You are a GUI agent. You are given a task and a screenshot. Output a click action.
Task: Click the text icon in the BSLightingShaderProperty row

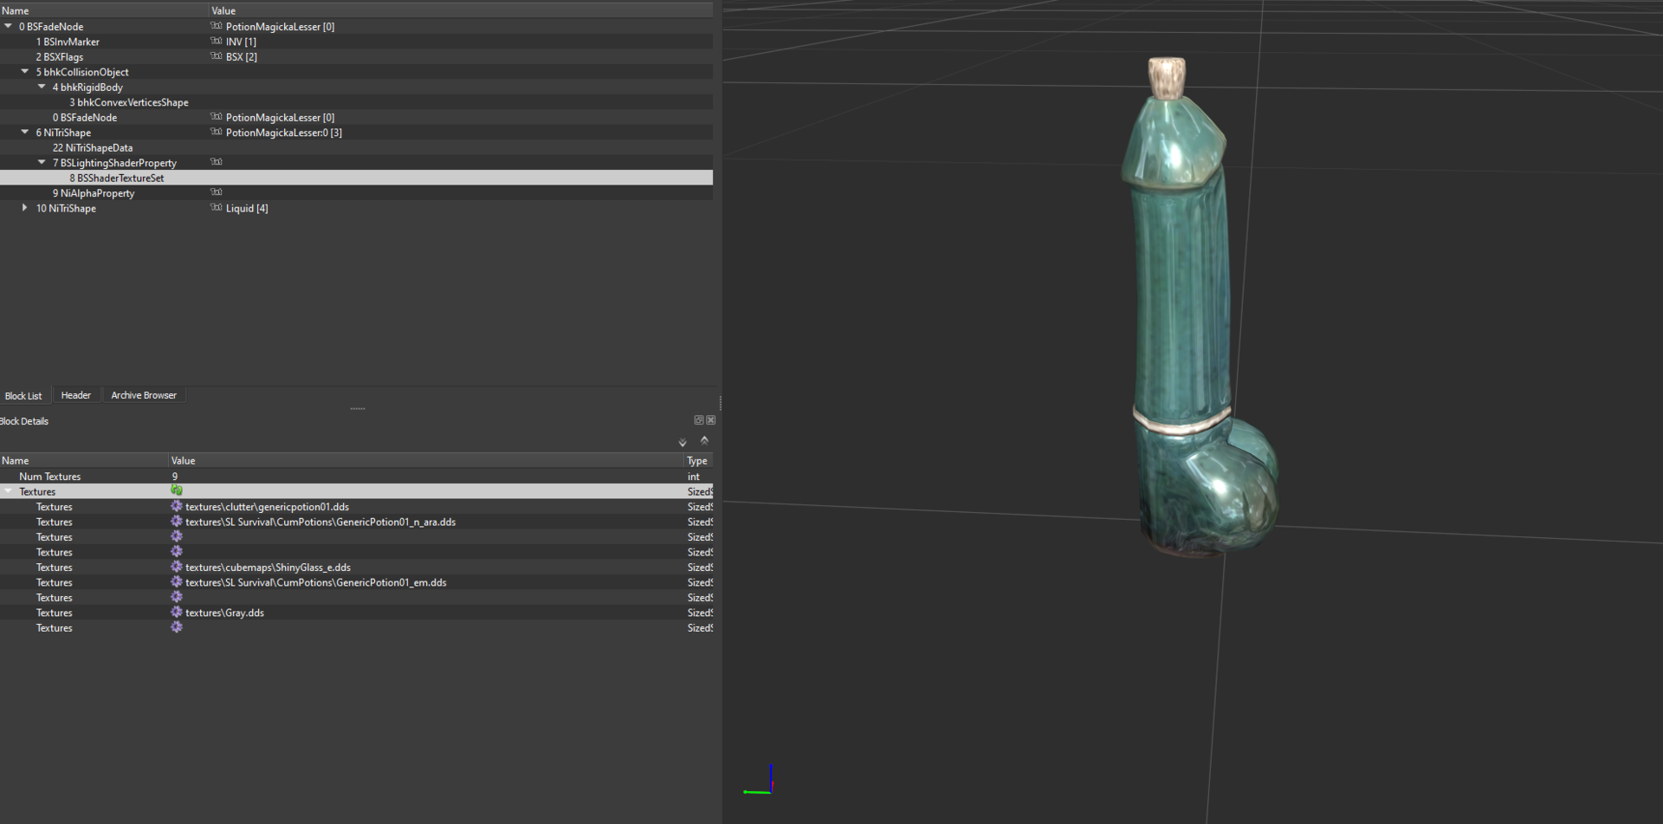pos(217,162)
